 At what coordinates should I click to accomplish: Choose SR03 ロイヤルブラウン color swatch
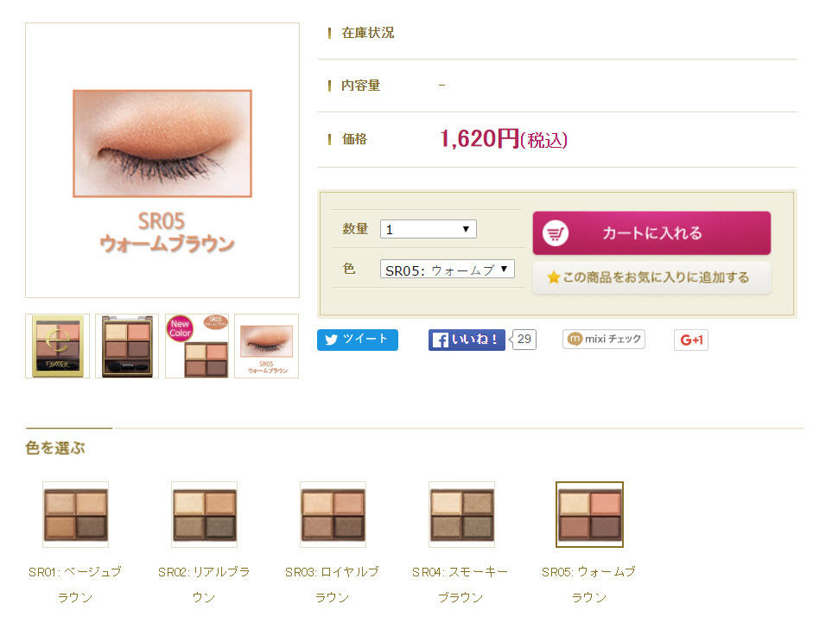(x=333, y=515)
